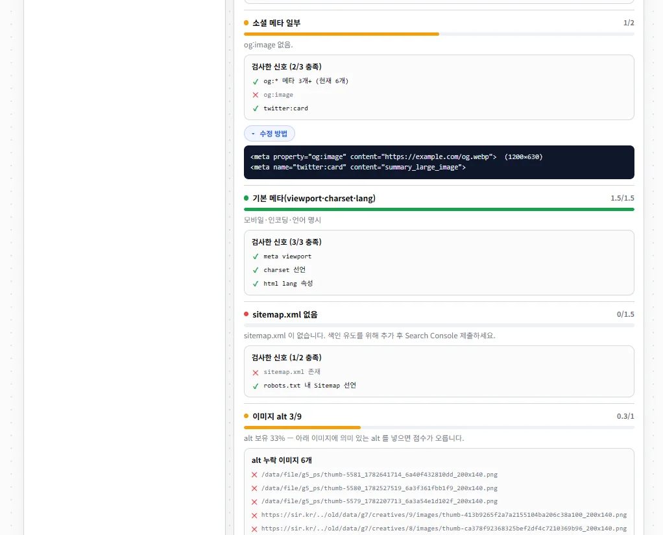Open the thumb-ca378f92 sir.kr image URL
This screenshot has height=535, width=663.
[444, 529]
